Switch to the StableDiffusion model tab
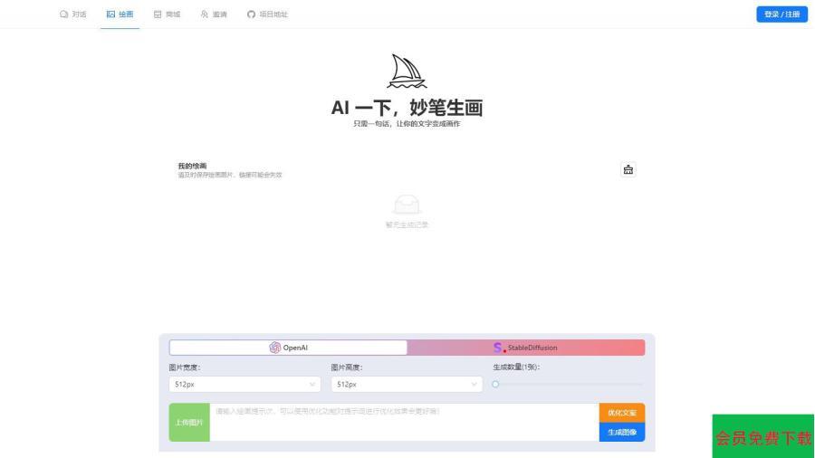Image resolution: width=815 pixels, height=458 pixels. [526, 348]
